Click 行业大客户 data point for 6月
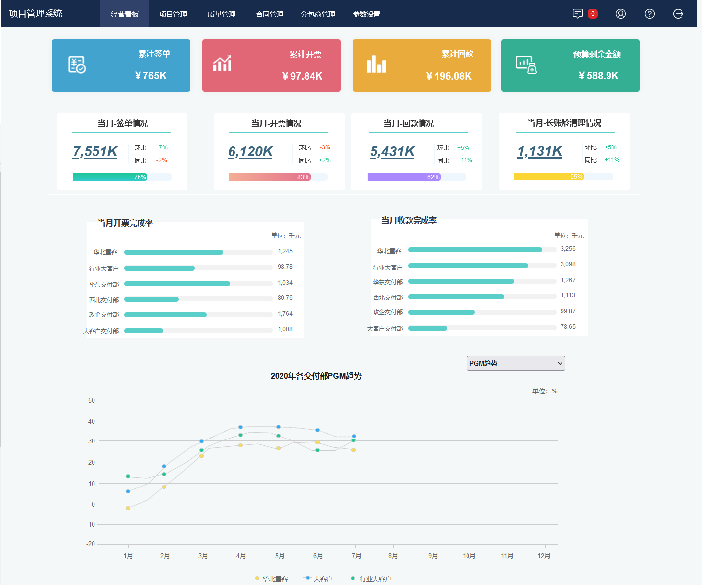702x585 pixels. [x=317, y=450]
